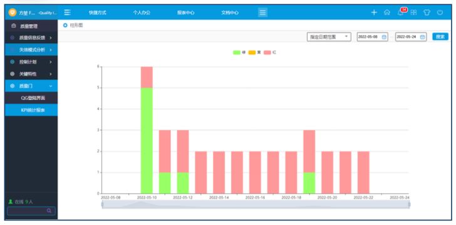Click the blue 搜索 search button
Image resolution: width=456 pixels, height=225 pixels.
[440, 37]
